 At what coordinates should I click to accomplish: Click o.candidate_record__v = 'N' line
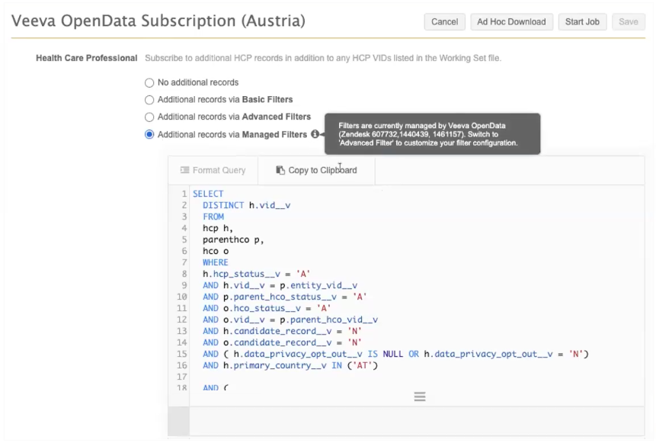point(282,342)
